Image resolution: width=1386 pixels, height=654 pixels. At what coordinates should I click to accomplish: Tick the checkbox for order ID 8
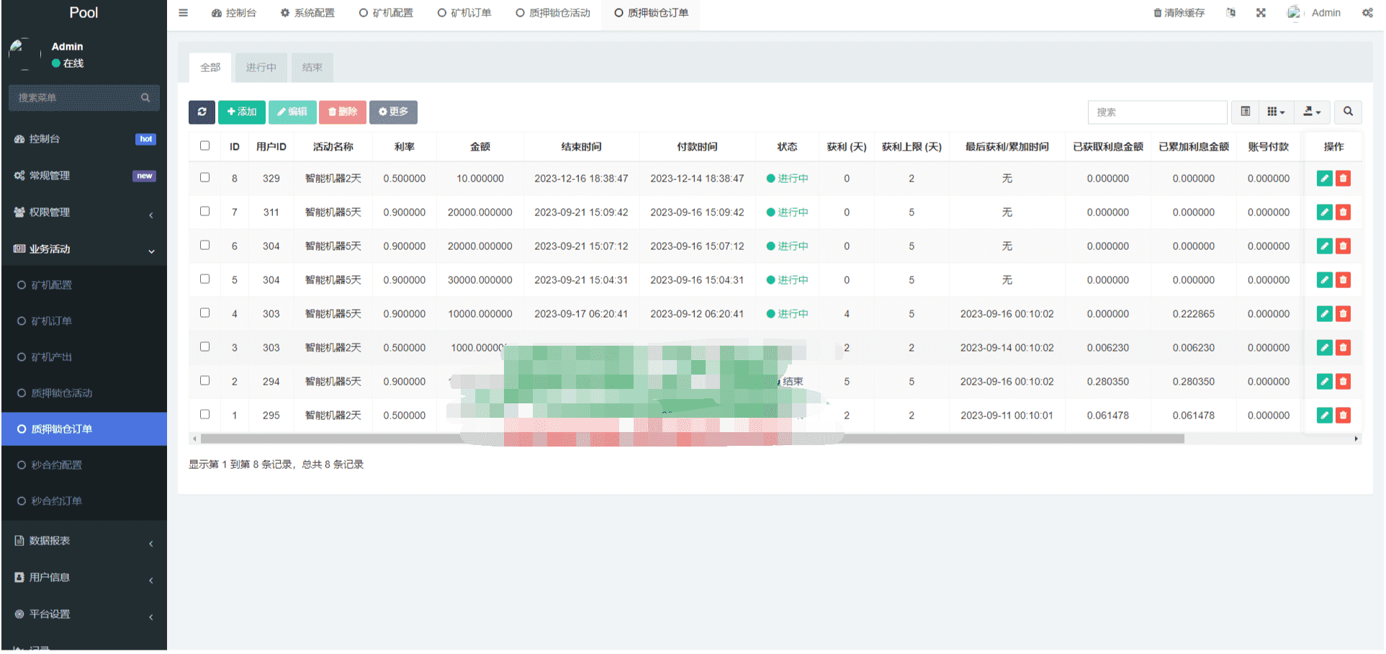click(205, 178)
